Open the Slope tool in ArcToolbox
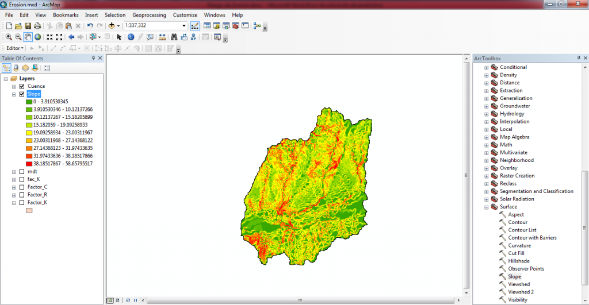 (514, 276)
